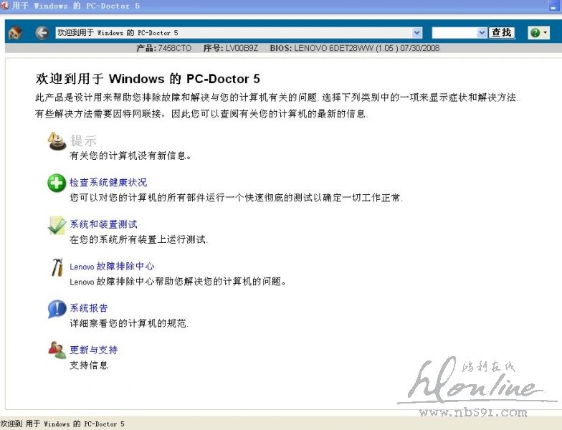Open the 系统和装置测试 link
The width and height of the screenshot is (562, 430).
point(103,224)
